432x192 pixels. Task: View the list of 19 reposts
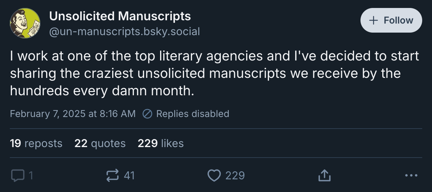pyautogui.click(x=36, y=143)
